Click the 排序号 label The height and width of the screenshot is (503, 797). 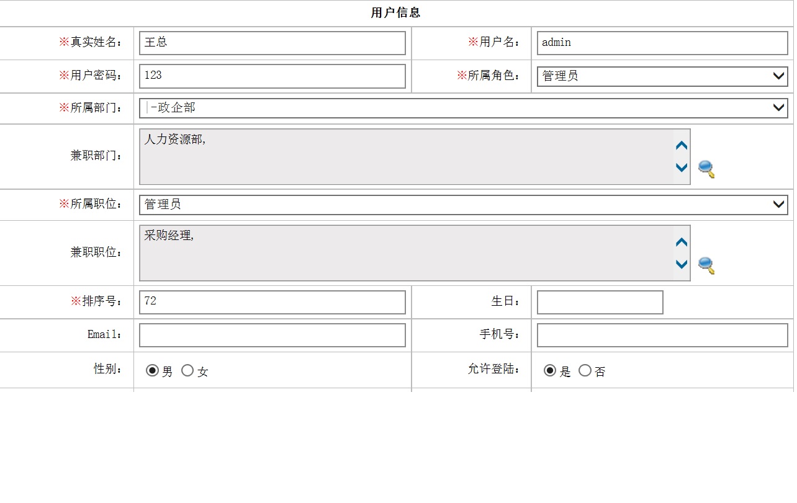[x=97, y=301]
